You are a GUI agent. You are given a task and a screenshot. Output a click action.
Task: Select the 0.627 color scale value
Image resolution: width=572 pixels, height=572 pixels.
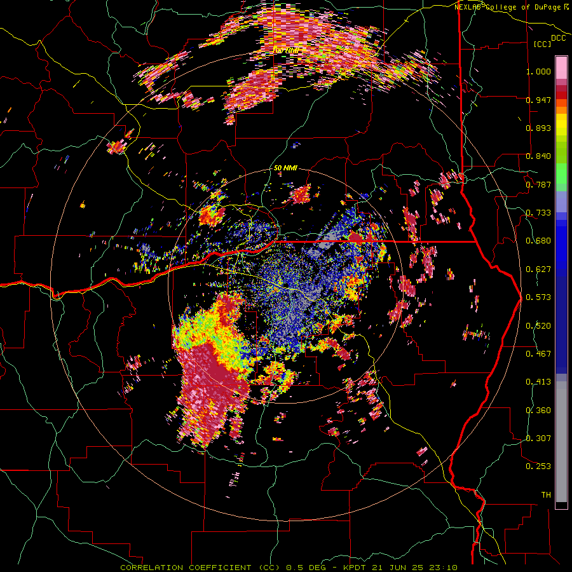[538, 269]
